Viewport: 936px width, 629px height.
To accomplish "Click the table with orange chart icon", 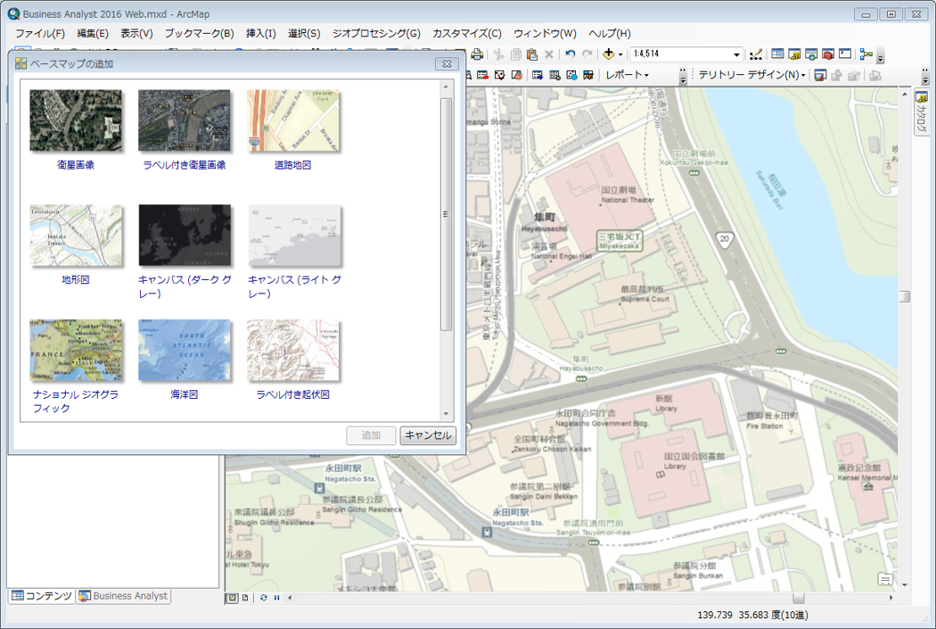I will [588, 75].
